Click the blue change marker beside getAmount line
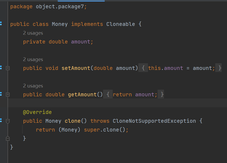 (x=1, y=94)
